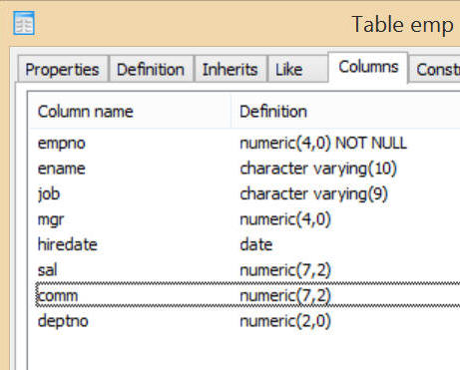Click the date definition cell
This screenshot has width=460, height=370.
[x=256, y=244]
